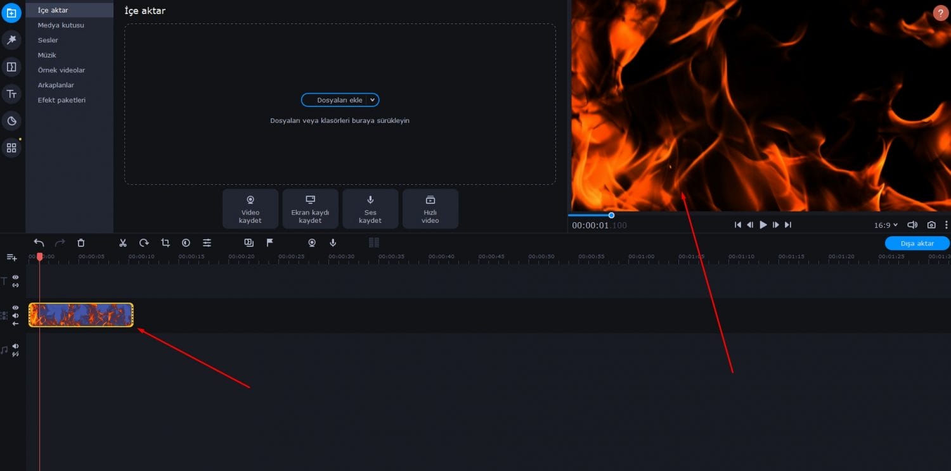The width and height of the screenshot is (951, 471).
Task: Open the Titles tab in left sidebar
Action: (11, 94)
